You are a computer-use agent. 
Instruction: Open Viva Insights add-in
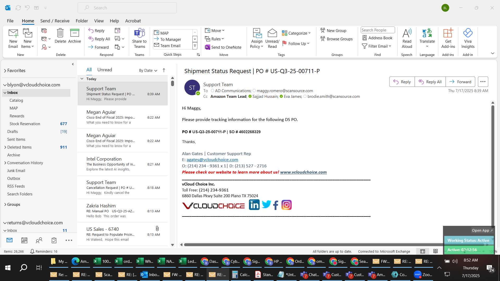468,39
